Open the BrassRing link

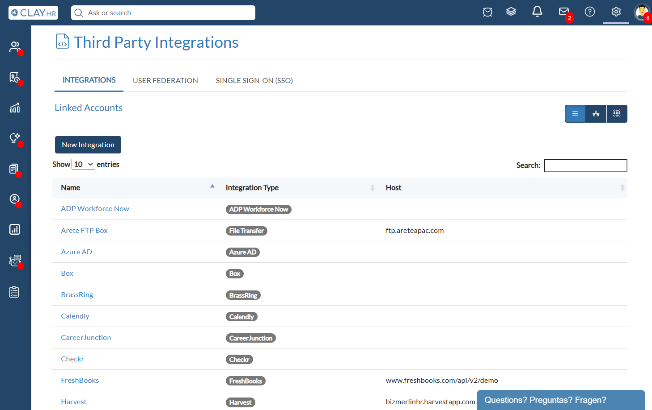tap(77, 295)
